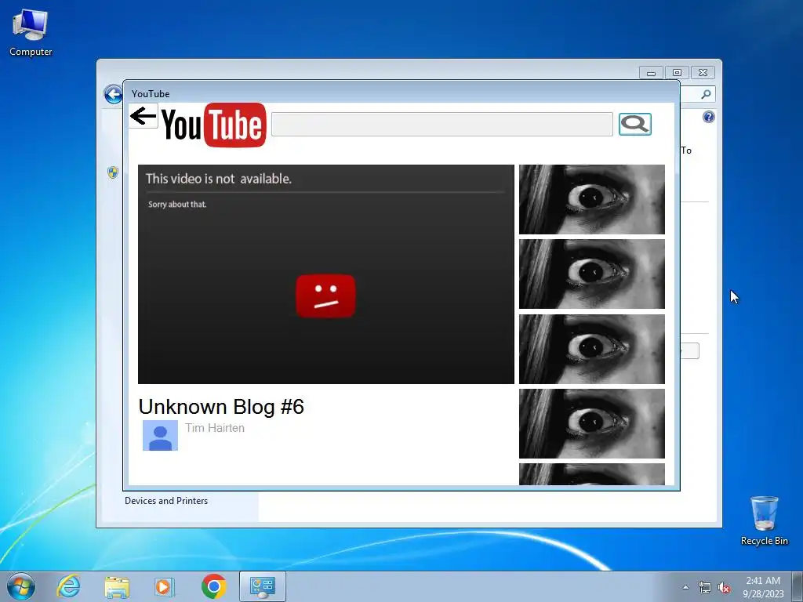Open the Computer desktop icon

[31, 33]
